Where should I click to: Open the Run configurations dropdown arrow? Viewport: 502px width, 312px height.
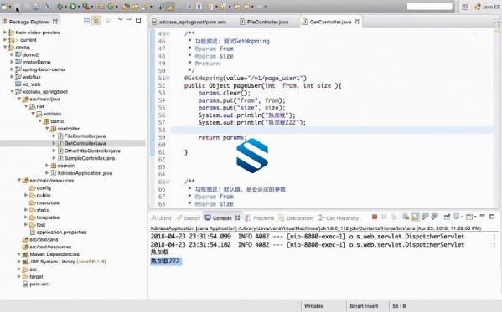[x=79, y=7]
